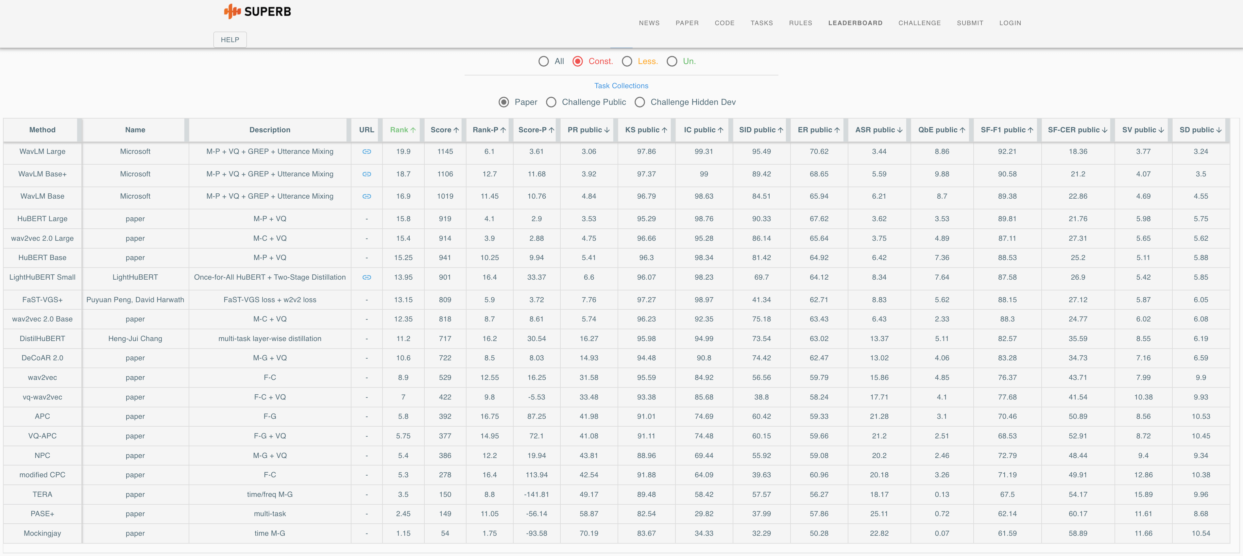Open the TASKS navigation item
The height and width of the screenshot is (556, 1243).
pos(761,23)
